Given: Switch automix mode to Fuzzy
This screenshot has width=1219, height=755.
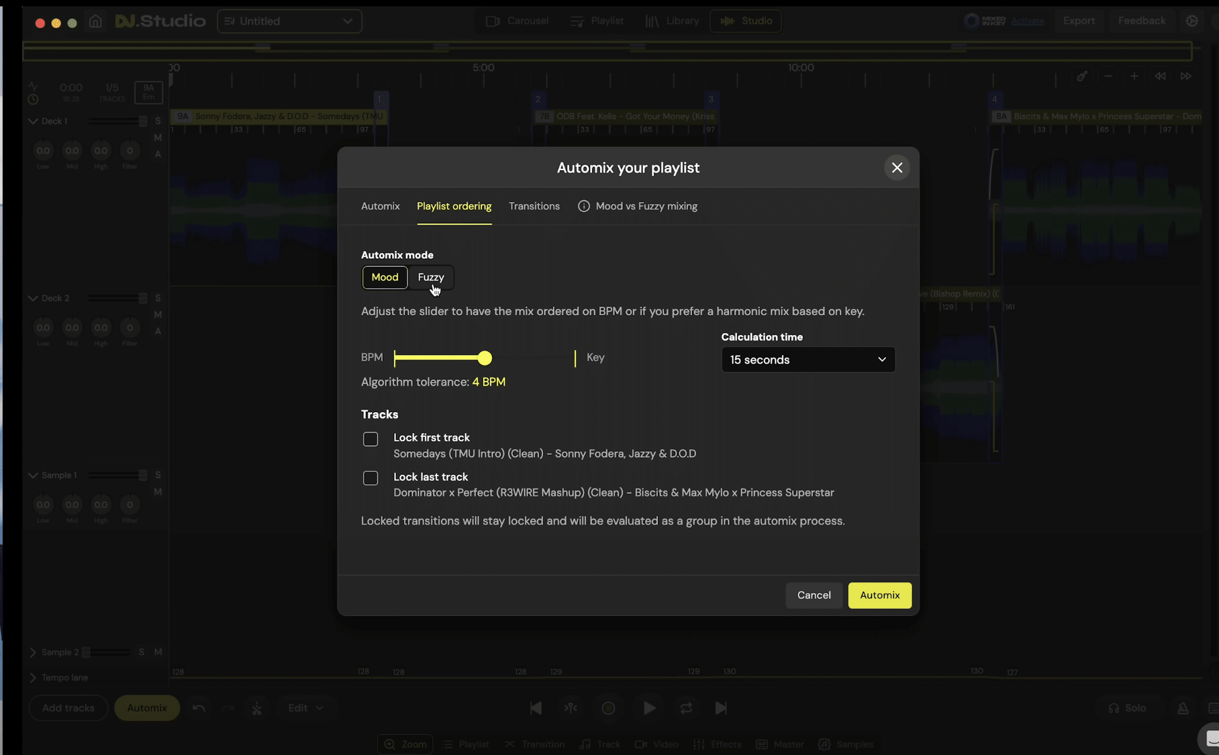Looking at the screenshot, I should pyautogui.click(x=431, y=277).
